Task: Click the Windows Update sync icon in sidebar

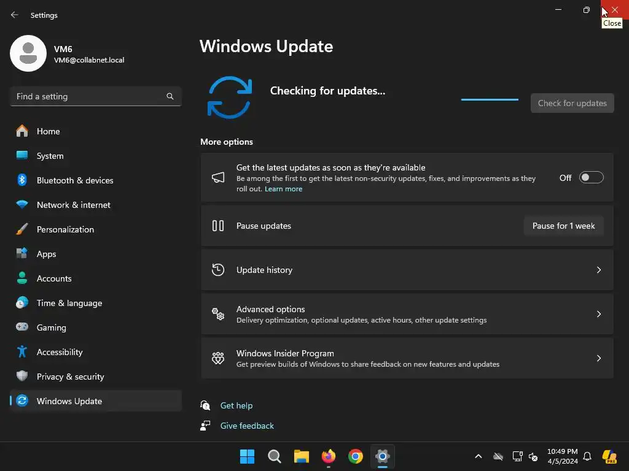Action: [22, 400]
